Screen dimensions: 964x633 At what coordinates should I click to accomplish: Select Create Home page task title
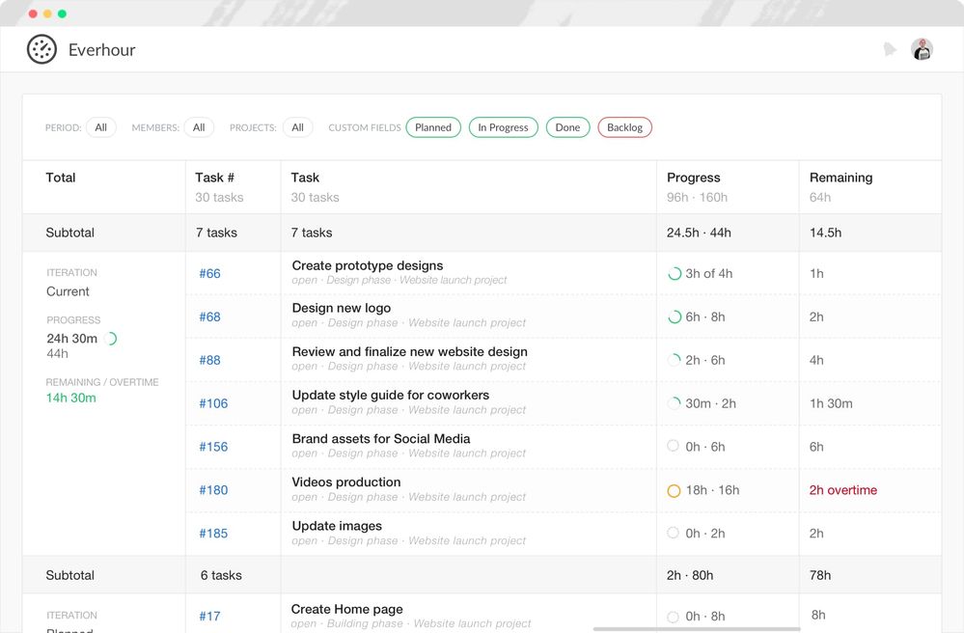pyautogui.click(x=346, y=609)
